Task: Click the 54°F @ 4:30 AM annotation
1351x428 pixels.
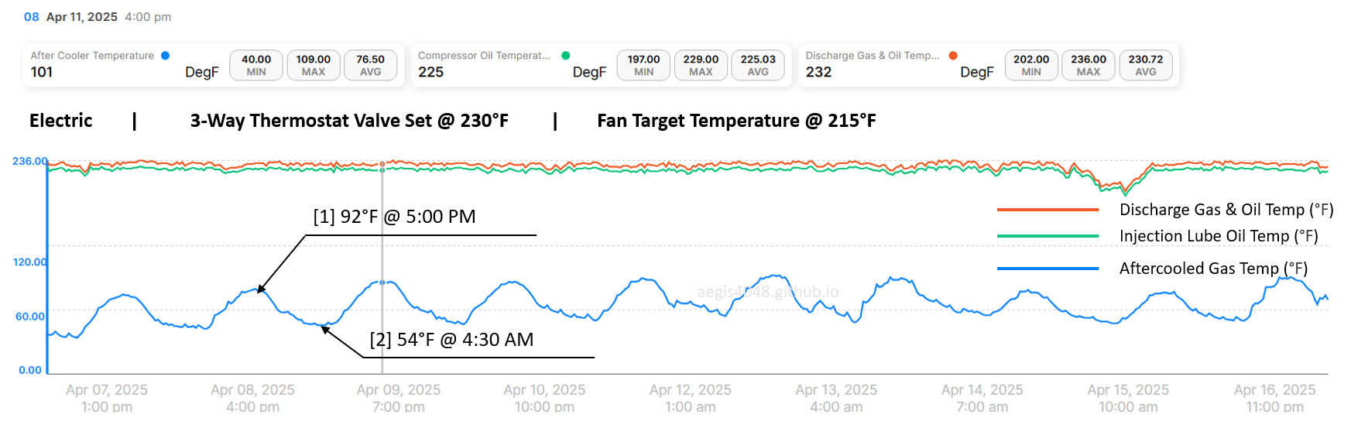Action: pyautogui.click(x=451, y=340)
